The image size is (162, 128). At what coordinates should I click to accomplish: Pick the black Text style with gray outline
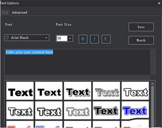(106, 110)
